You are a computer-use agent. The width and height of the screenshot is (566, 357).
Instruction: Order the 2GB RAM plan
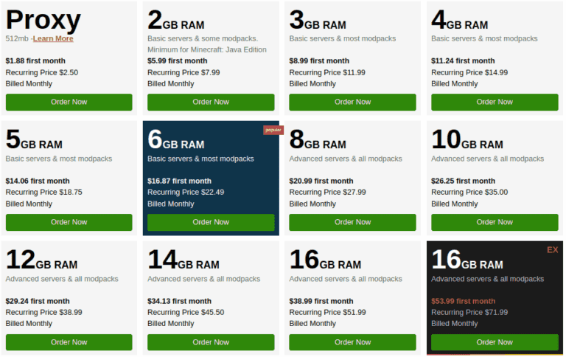pyautogui.click(x=211, y=103)
